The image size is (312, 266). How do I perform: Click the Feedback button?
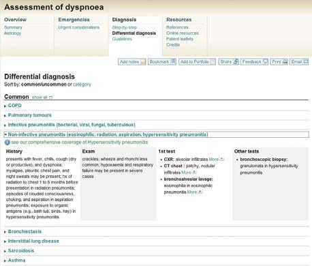255,62
